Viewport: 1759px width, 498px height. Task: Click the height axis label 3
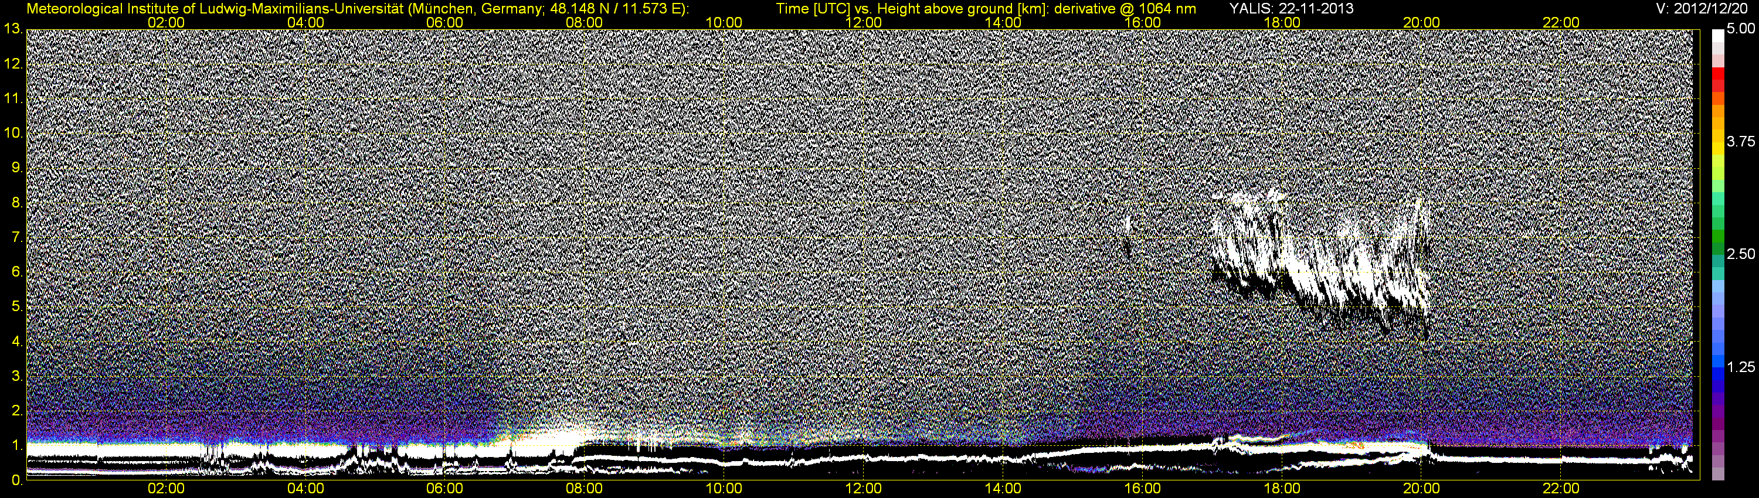click(16, 377)
